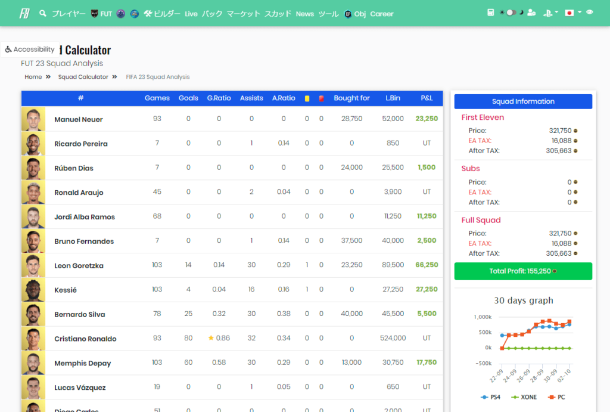The image size is (610, 412).
Task: Select the Full Squad section heading
Action: click(x=481, y=220)
